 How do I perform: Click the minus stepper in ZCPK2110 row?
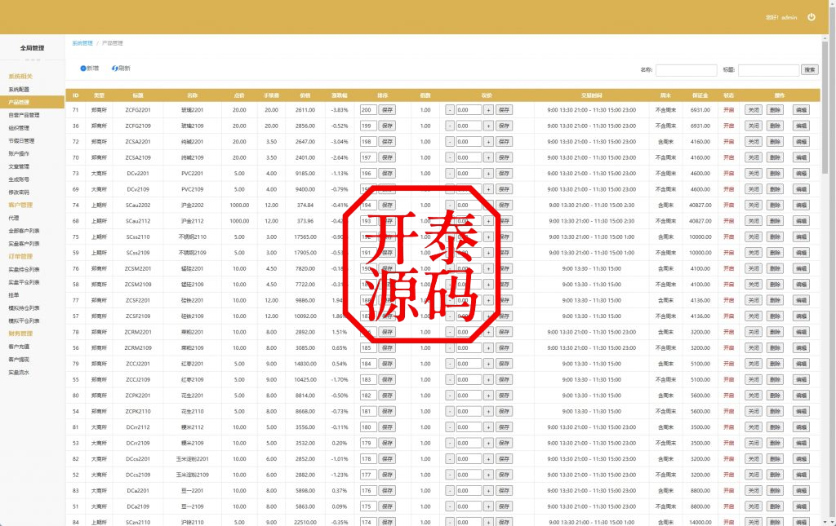pyautogui.click(x=450, y=411)
